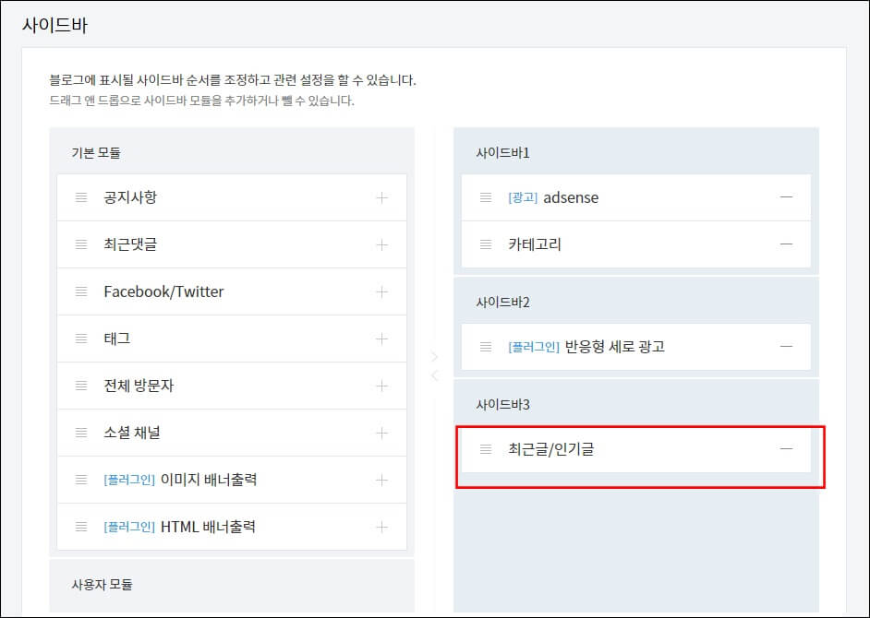
Task: Add Facebook/Twitter with its plus button
Action: point(381,291)
